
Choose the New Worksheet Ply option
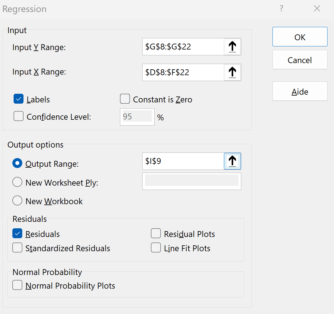click(17, 183)
